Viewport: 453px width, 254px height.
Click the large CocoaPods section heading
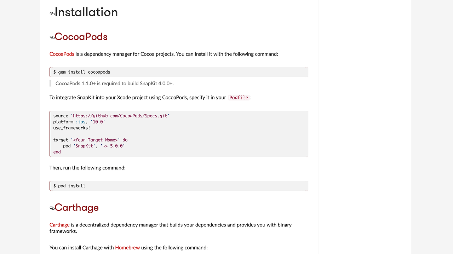[81, 36]
